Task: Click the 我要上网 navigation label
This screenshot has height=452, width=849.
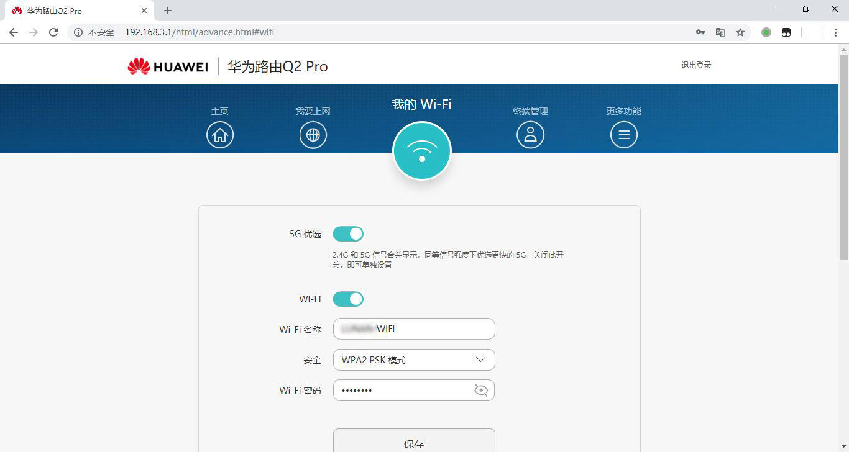Action: [313, 111]
